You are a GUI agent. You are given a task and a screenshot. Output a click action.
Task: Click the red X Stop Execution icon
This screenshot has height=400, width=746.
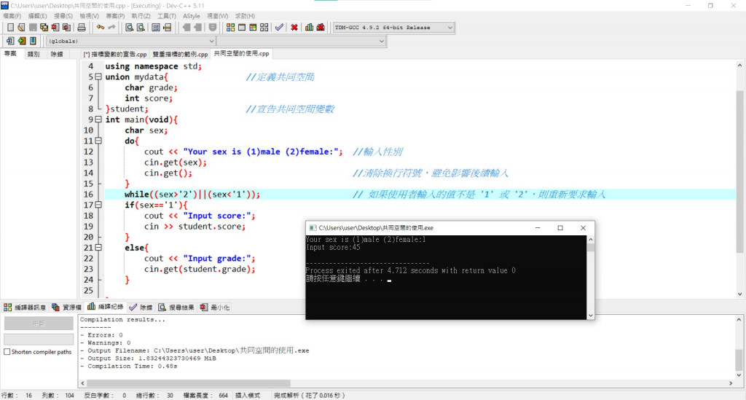[294, 28]
